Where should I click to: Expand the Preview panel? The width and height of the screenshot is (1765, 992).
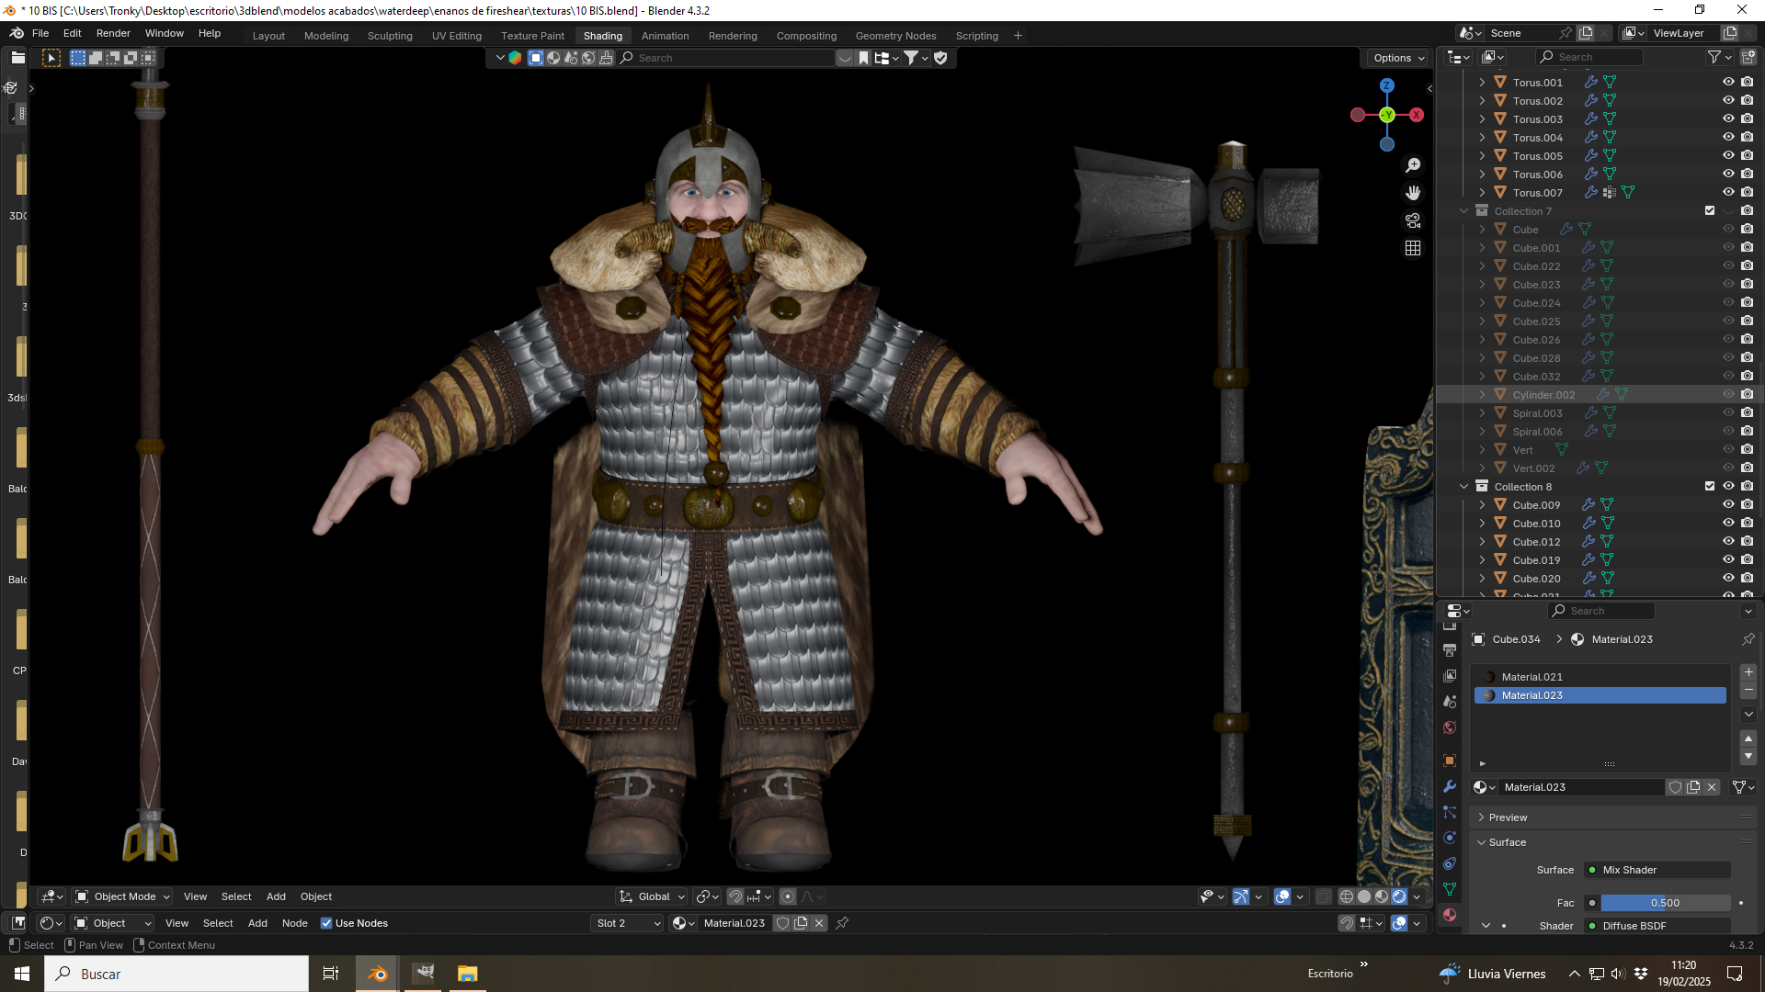(x=1508, y=817)
